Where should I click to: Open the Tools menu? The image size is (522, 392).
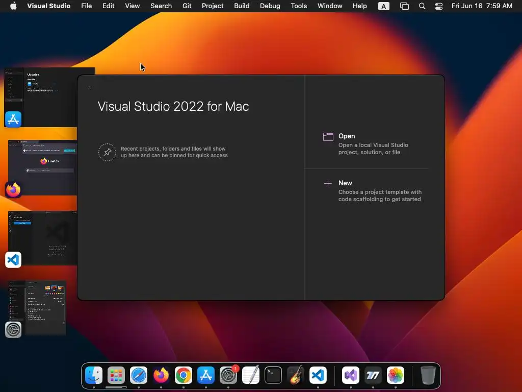[299, 6]
